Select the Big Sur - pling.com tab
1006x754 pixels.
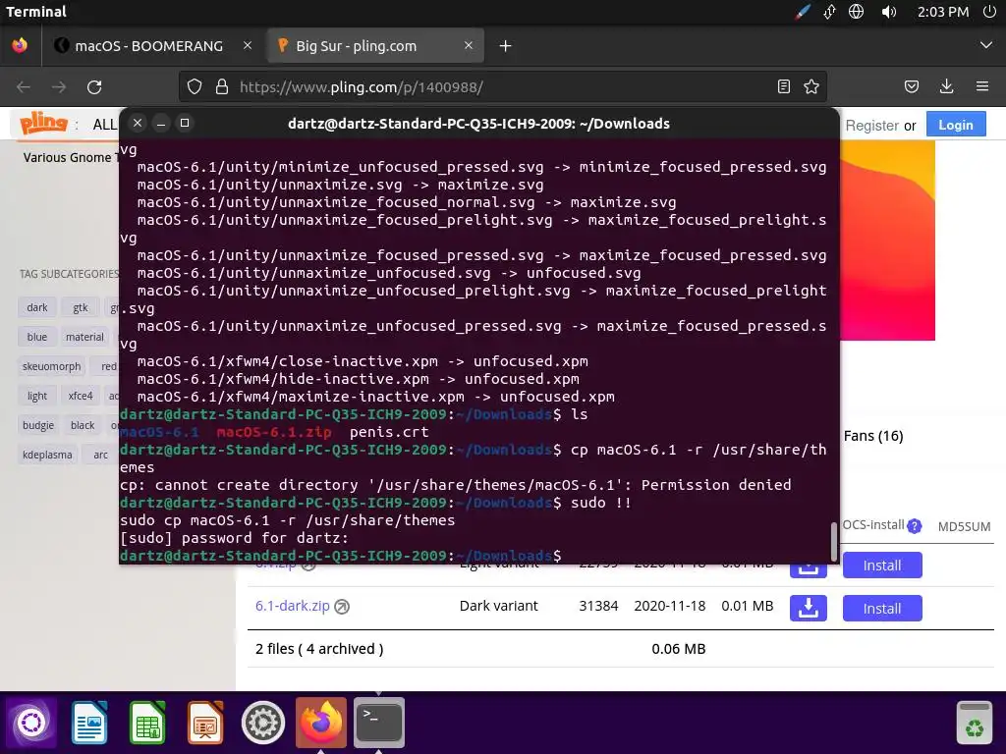[x=375, y=45]
